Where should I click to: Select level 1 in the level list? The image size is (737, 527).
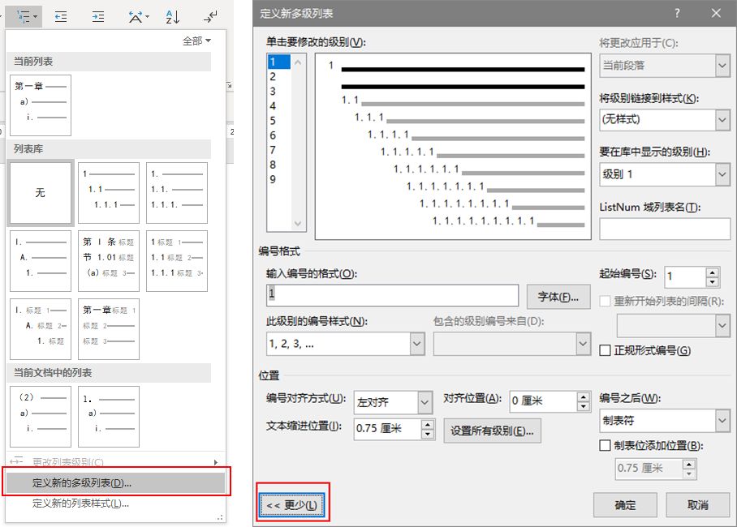(x=278, y=62)
